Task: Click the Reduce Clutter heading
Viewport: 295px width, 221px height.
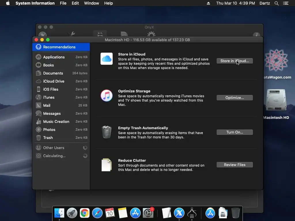Action: [x=132, y=160]
